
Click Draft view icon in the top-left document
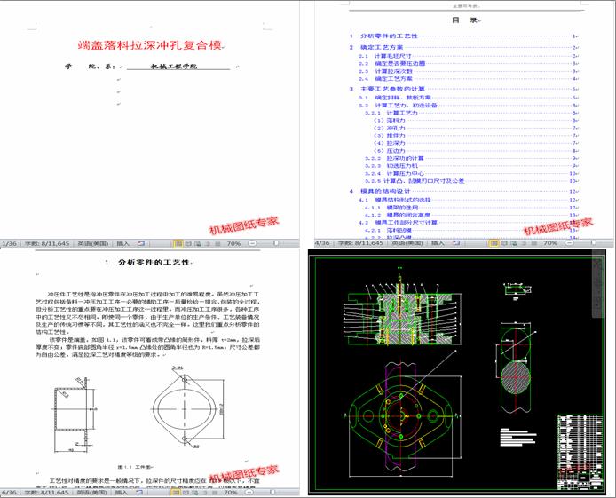[217, 243]
